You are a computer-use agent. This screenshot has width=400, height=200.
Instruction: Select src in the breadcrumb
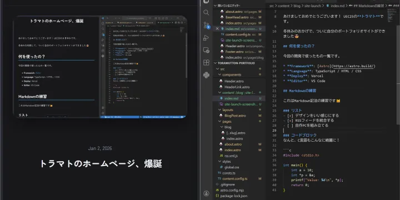272,6
